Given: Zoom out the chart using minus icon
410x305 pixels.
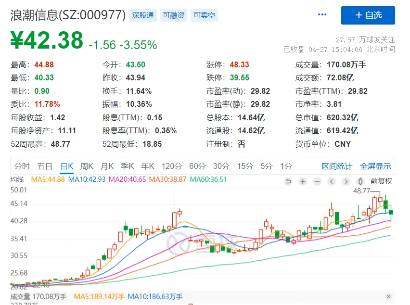Looking at the screenshot, I should pos(317,181).
